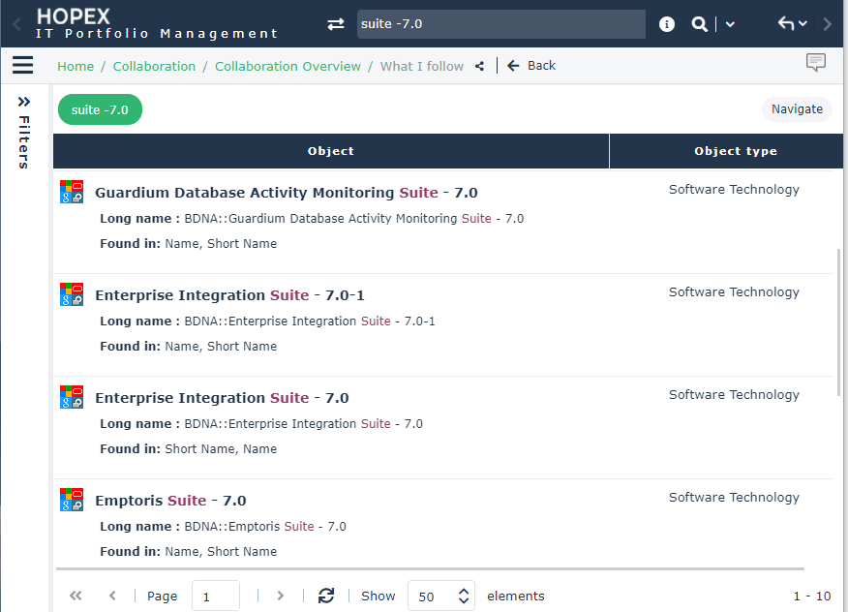Click the Guardium Database Activity Monitoring object icon
Screen dimensions: 848x612
(x=72, y=192)
